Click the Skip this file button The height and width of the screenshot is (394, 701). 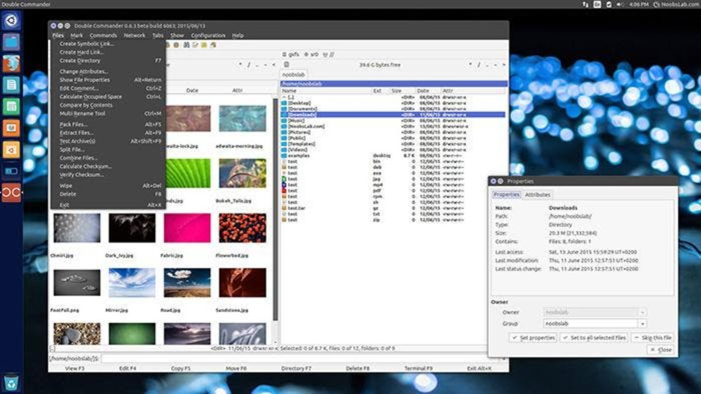653,338
